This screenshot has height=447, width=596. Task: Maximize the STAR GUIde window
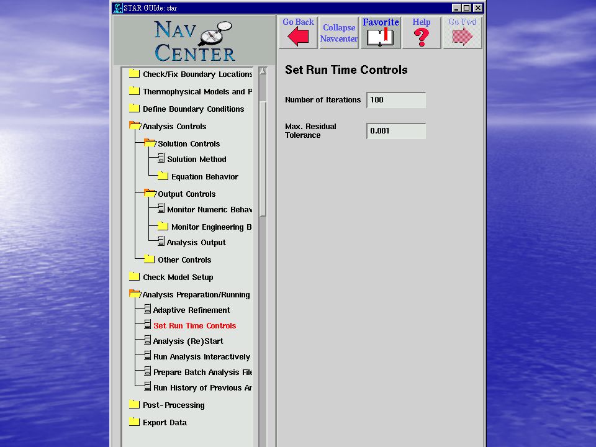[x=466, y=7]
